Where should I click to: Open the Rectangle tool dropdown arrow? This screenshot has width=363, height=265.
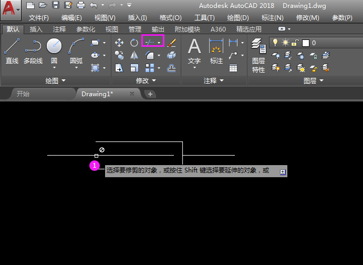[x=104, y=43]
